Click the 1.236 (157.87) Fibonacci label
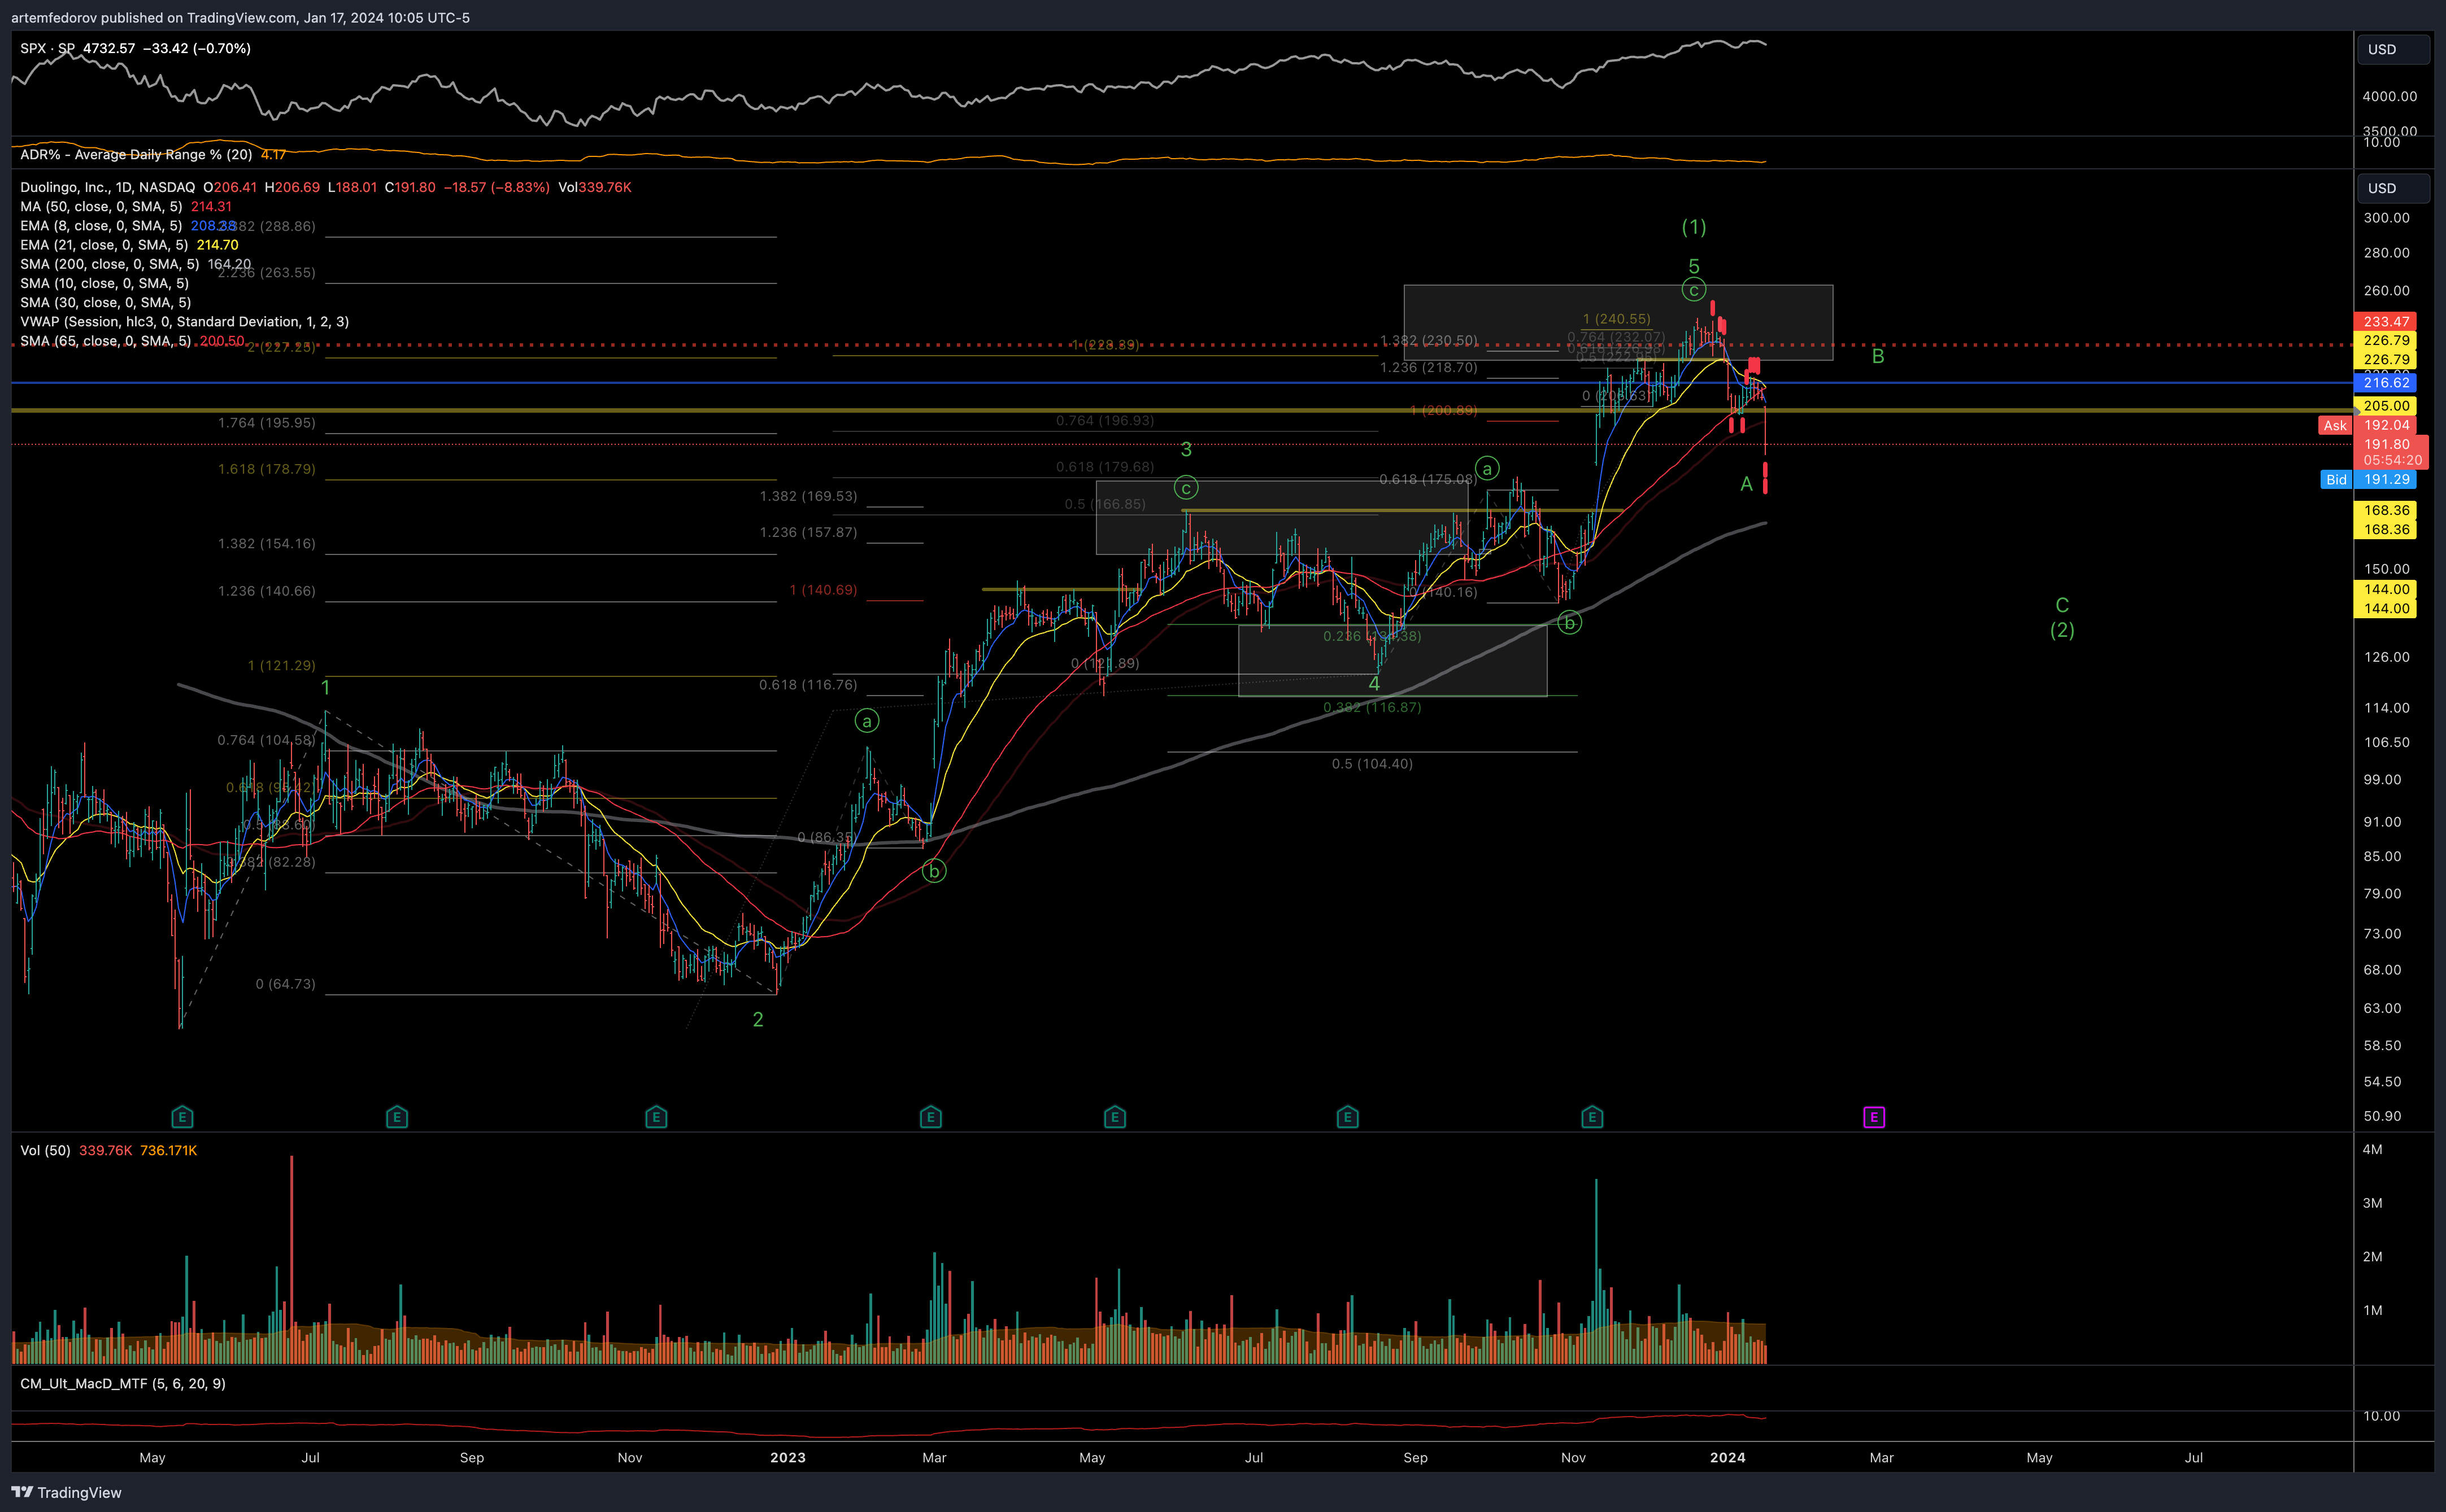 click(808, 532)
